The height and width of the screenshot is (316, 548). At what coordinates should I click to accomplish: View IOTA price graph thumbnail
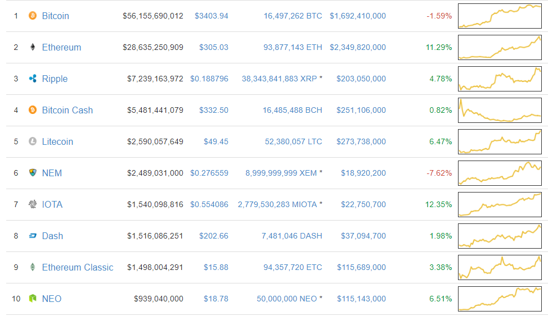[x=500, y=204]
